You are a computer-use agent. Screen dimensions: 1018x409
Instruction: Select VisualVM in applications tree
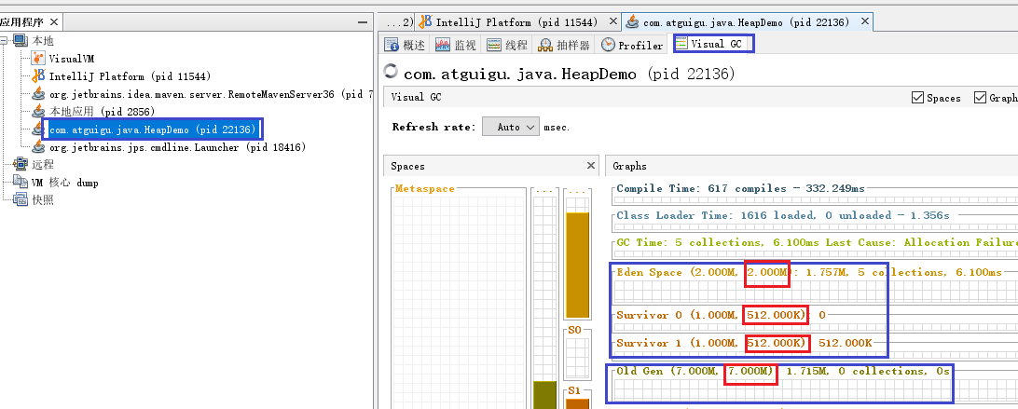click(72, 59)
